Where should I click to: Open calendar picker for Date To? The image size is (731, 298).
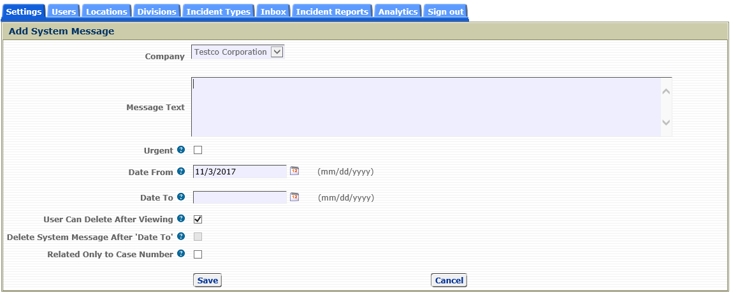294,197
